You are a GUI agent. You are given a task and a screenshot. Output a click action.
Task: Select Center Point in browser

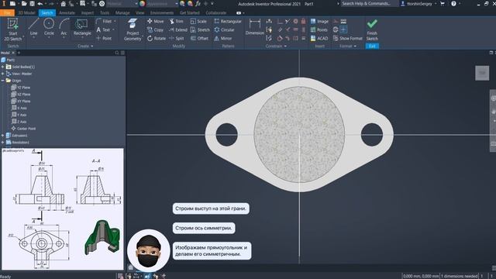coord(23,129)
